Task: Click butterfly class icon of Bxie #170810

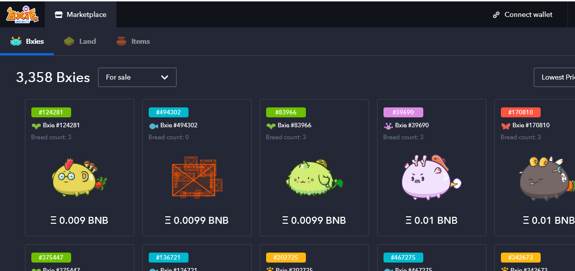Action: pyautogui.click(x=505, y=126)
